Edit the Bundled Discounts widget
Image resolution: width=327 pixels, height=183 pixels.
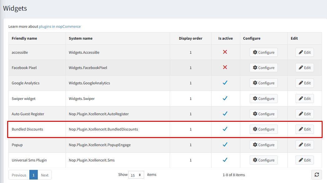point(305,129)
